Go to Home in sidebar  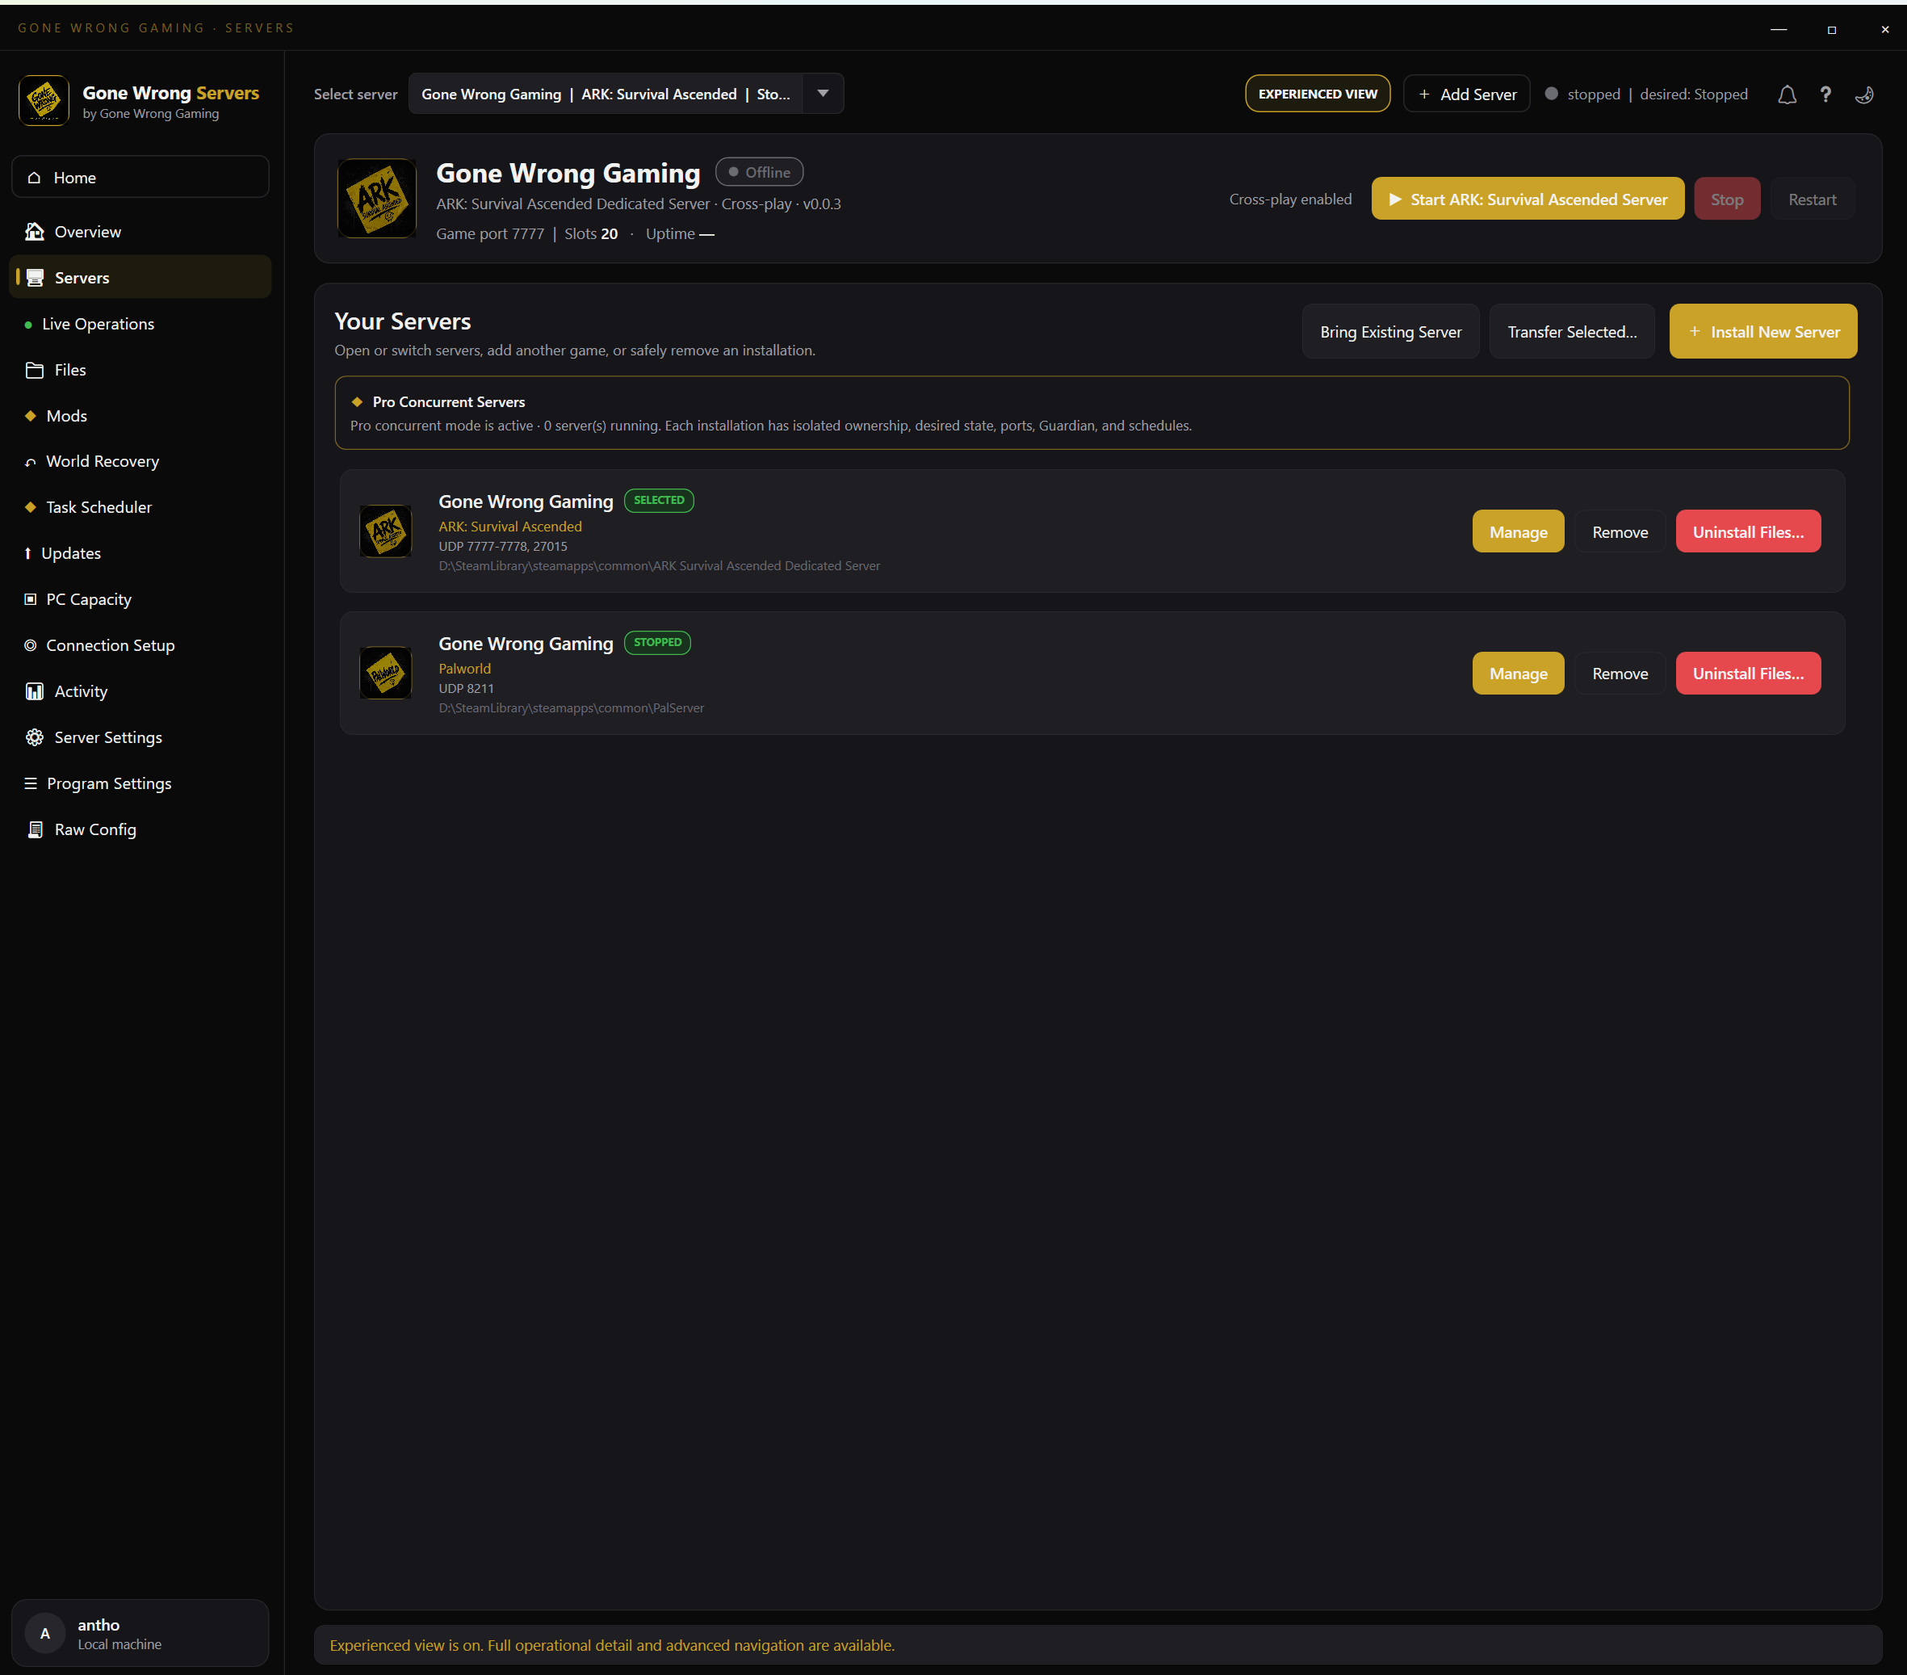[140, 178]
